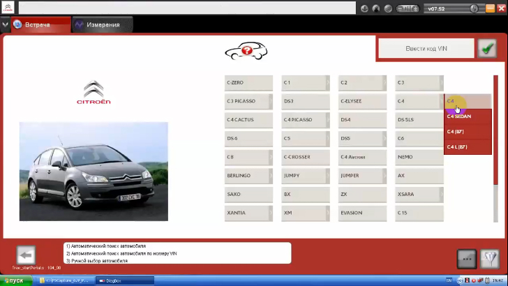
Task: Choose the DS 5LS model button
Action: [x=419, y=120]
